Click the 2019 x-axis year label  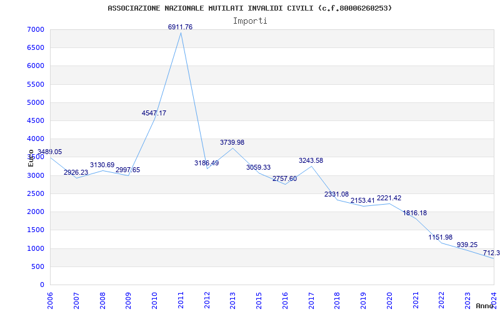click(x=364, y=300)
